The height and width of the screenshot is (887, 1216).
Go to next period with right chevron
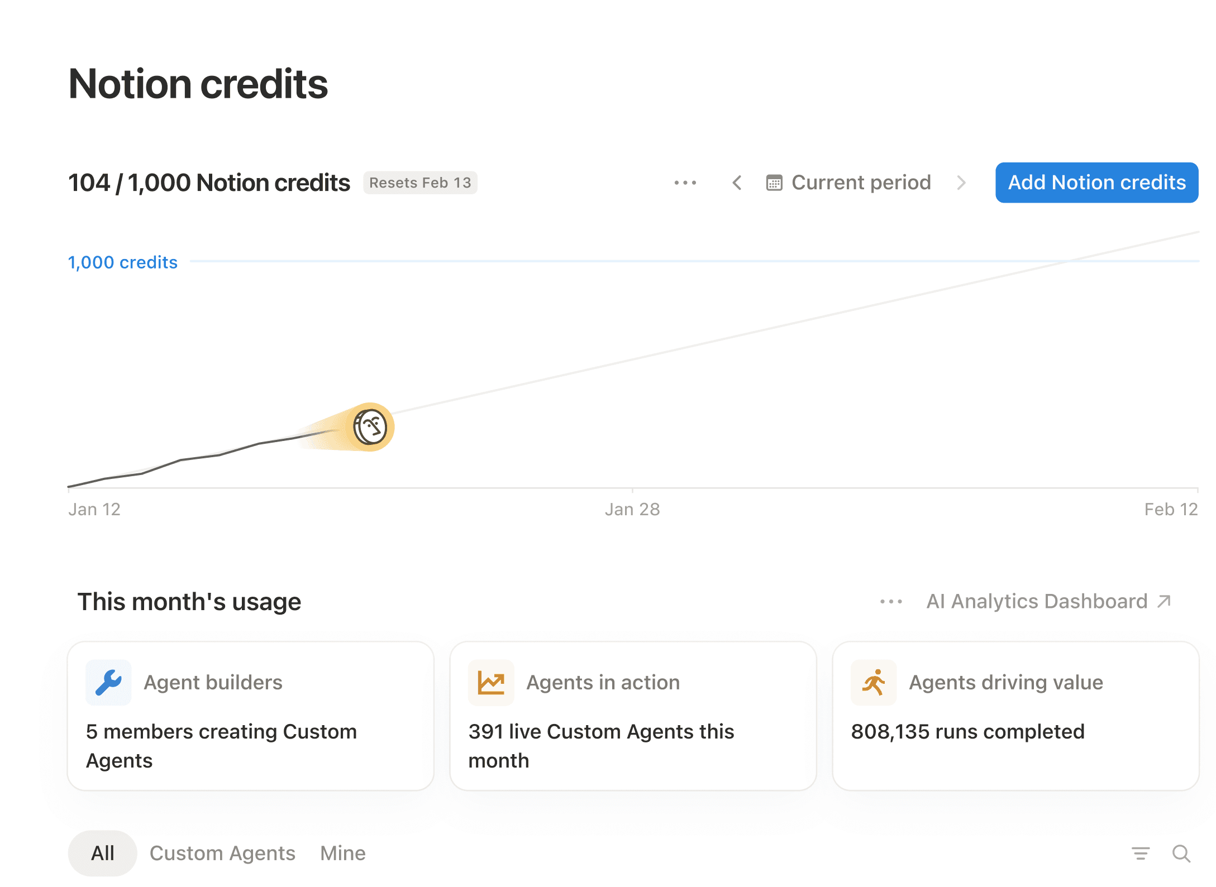(x=961, y=183)
